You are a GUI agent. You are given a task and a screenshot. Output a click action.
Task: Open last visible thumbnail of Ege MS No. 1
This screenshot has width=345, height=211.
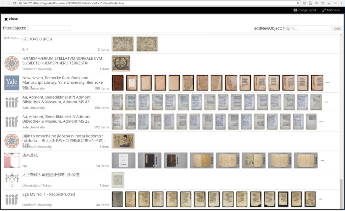[x=310, y=199]
